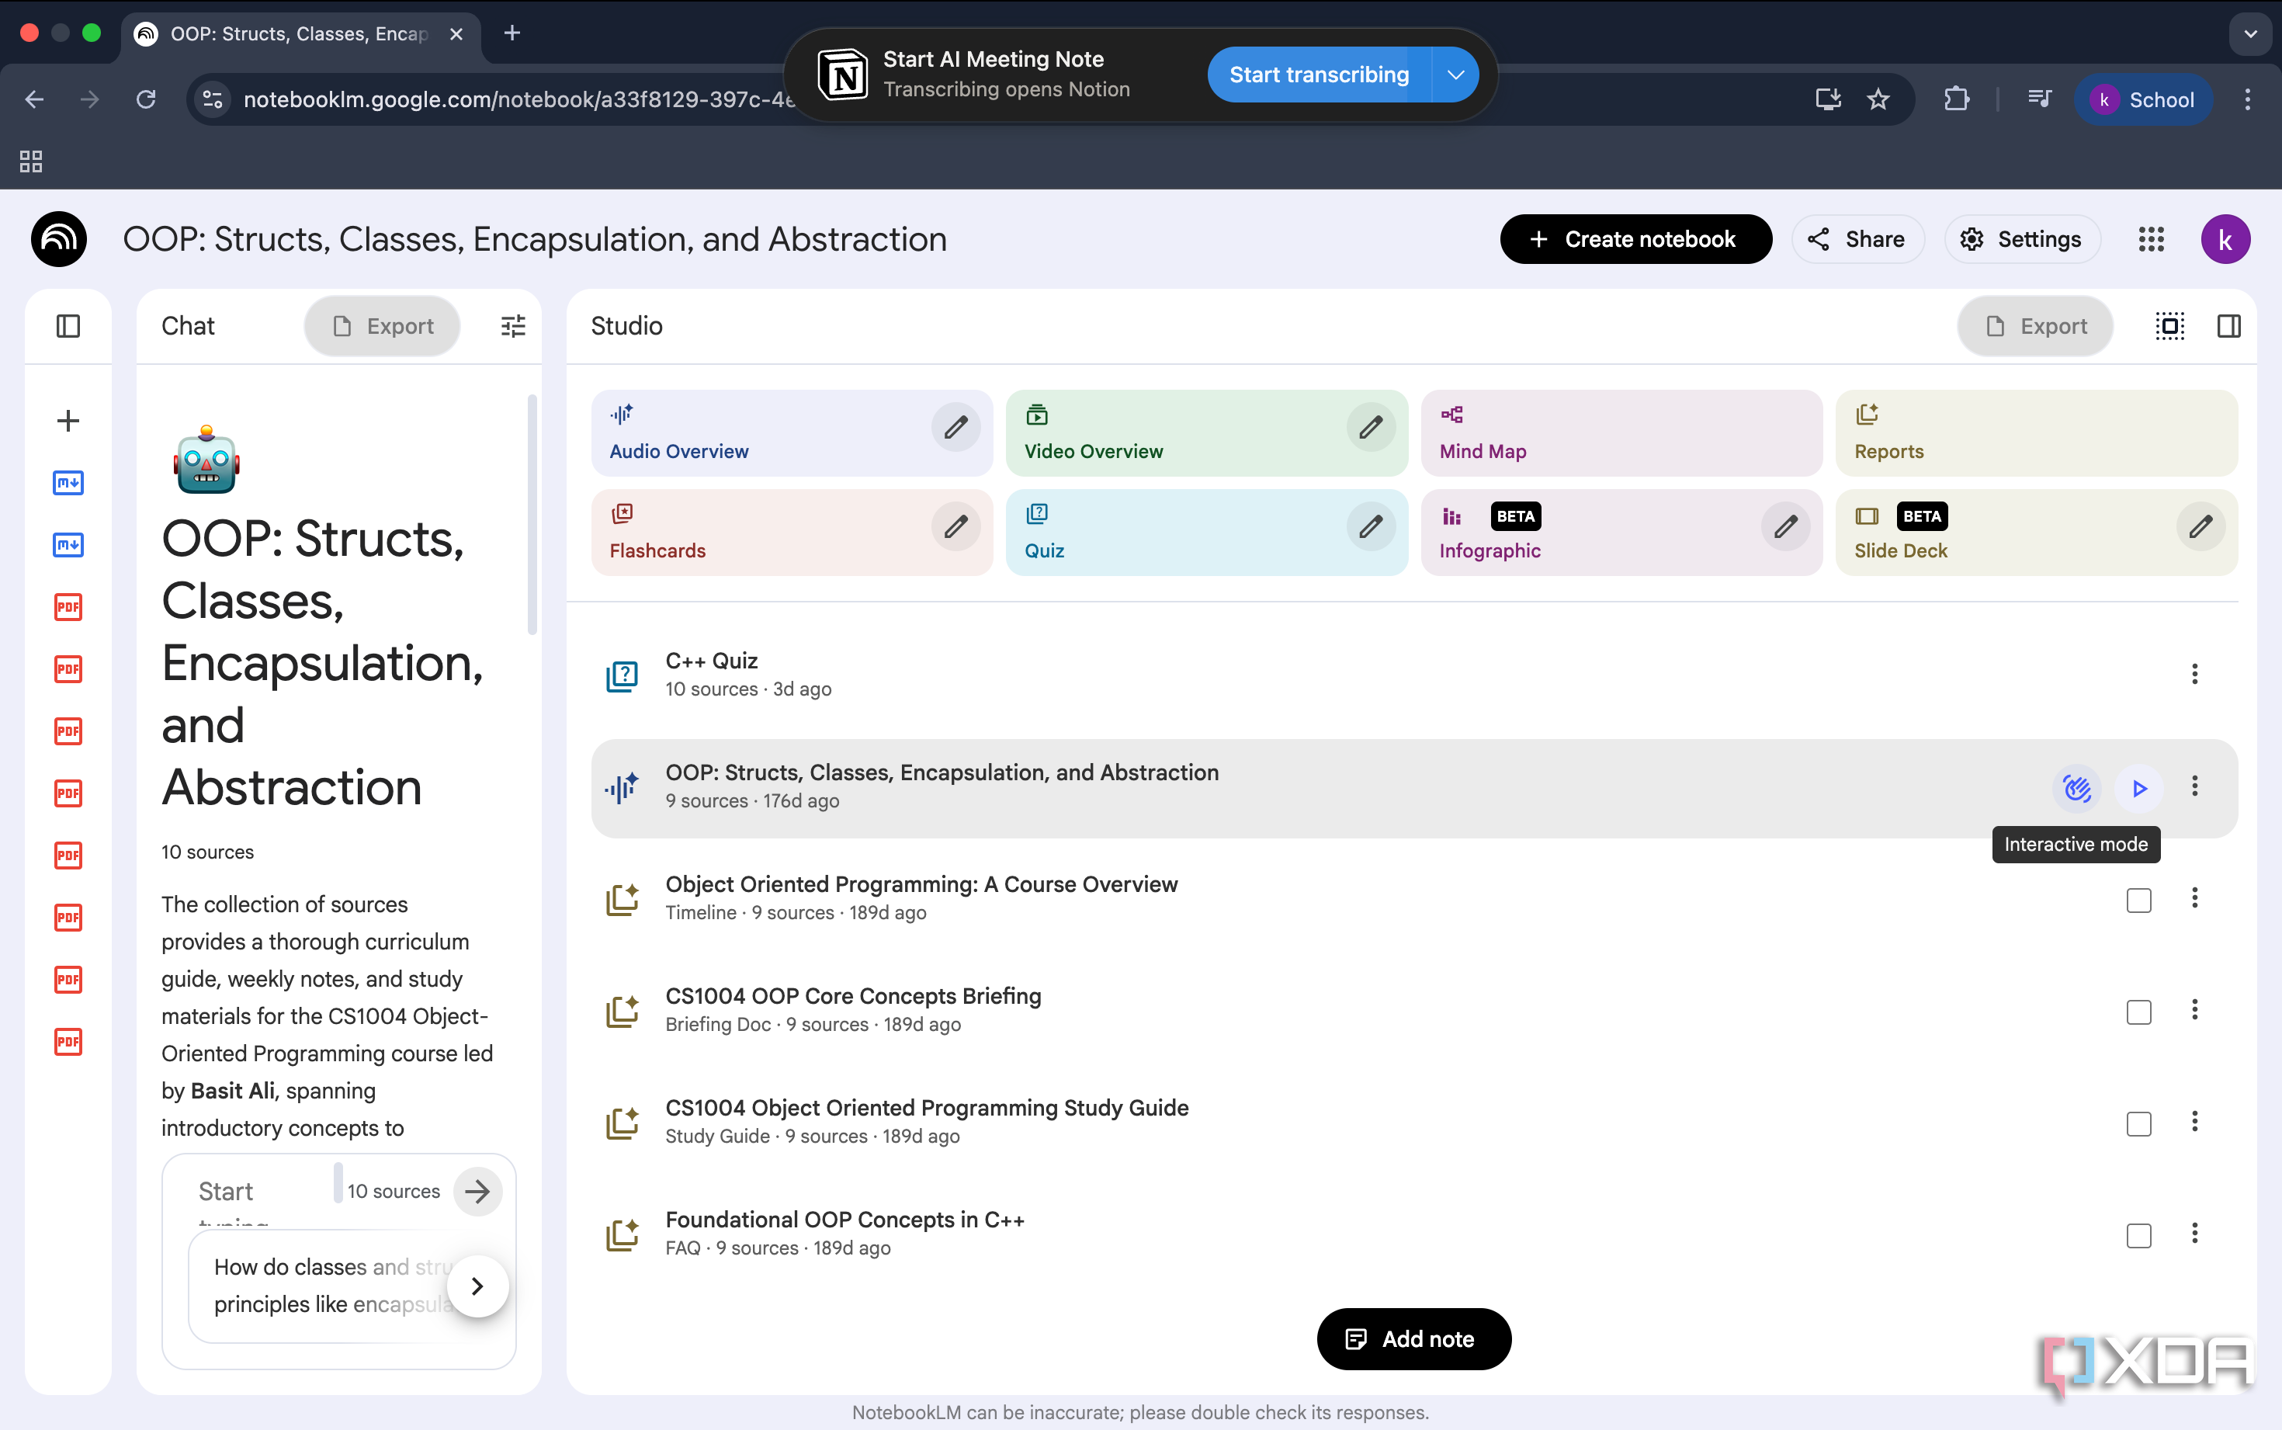This screenshot has height=1430, width=2282.
Task: Open the Reports studio tile
Action: tap(2035, 433)
